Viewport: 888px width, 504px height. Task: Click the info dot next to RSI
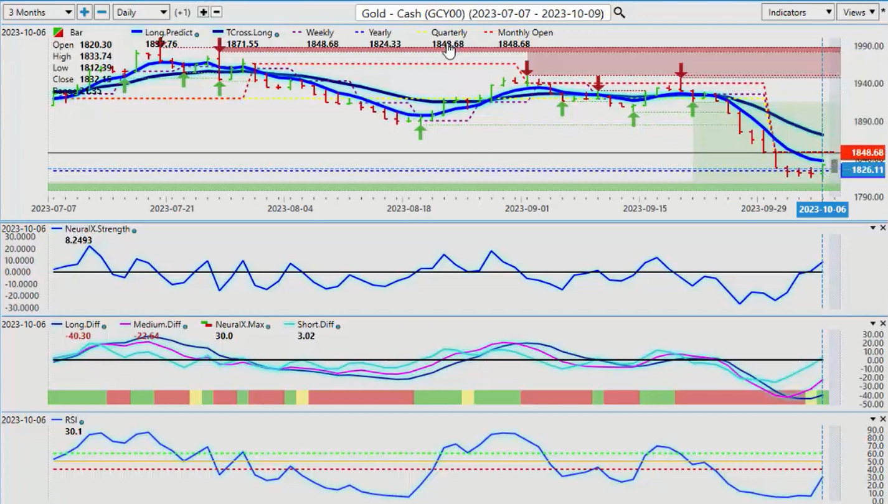coord(82,421)
